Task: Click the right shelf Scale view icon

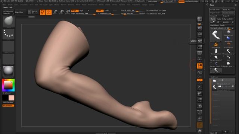Action: click(200, 100)
